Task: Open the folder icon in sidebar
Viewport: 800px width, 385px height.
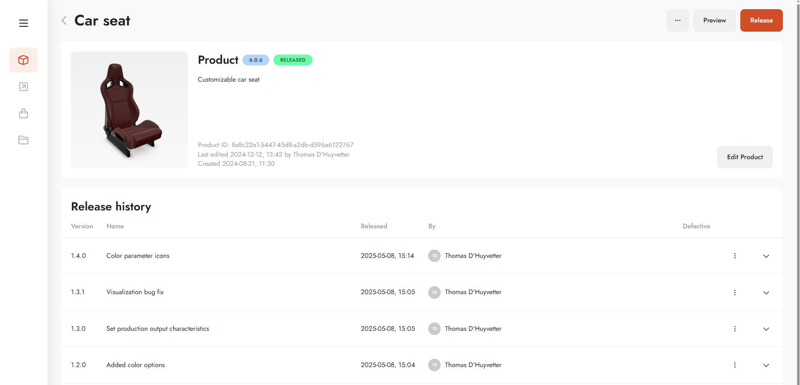Action: coord(23,140)
